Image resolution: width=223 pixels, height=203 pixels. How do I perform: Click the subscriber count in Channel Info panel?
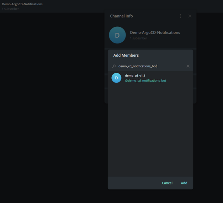[x=138, y=38]
